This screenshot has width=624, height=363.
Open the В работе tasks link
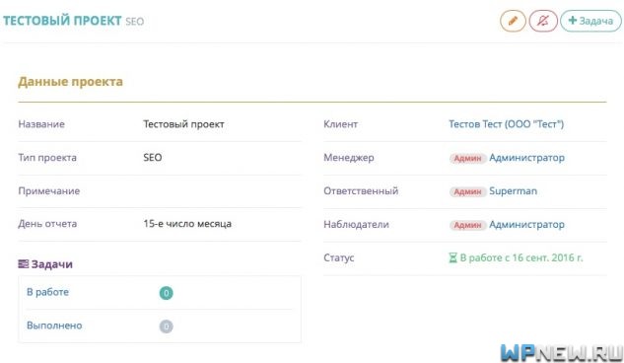47,292
